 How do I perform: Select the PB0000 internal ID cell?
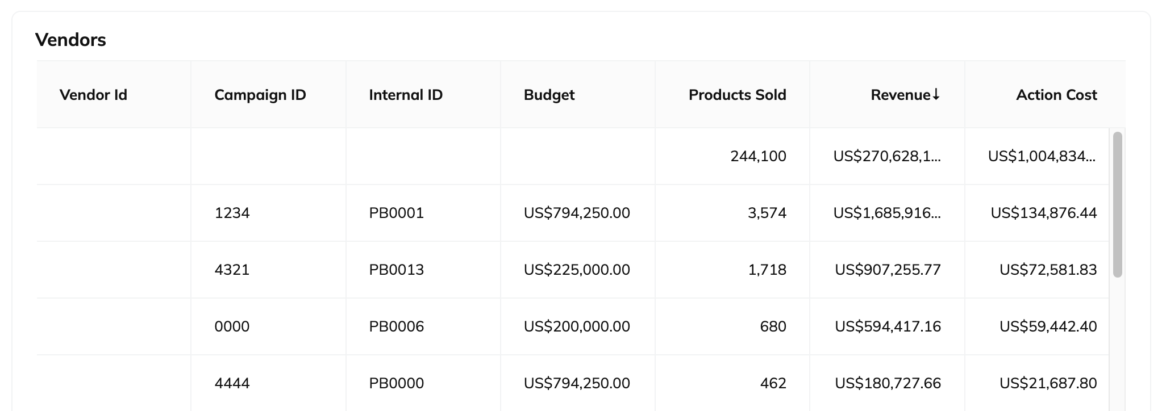[x=396, y=383]
